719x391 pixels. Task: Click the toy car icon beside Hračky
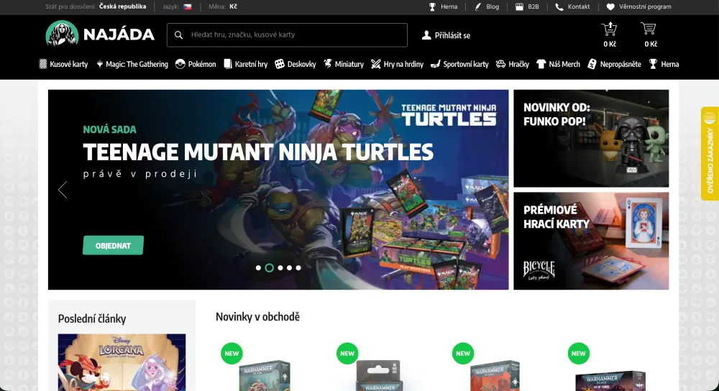[x=500, y=64]
